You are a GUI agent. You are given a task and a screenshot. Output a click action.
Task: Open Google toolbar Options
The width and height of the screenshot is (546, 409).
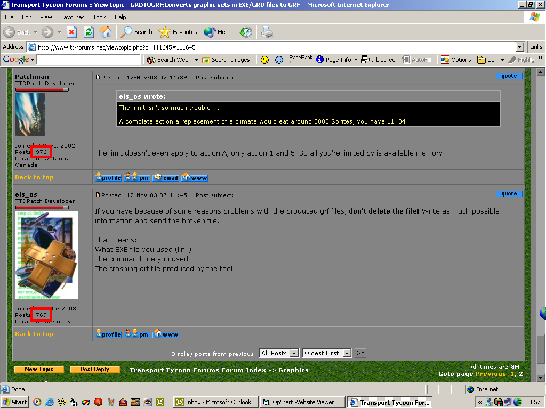(x=456, y=60)
